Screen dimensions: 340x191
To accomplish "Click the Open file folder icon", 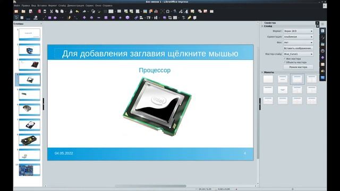I will point(23,11).
